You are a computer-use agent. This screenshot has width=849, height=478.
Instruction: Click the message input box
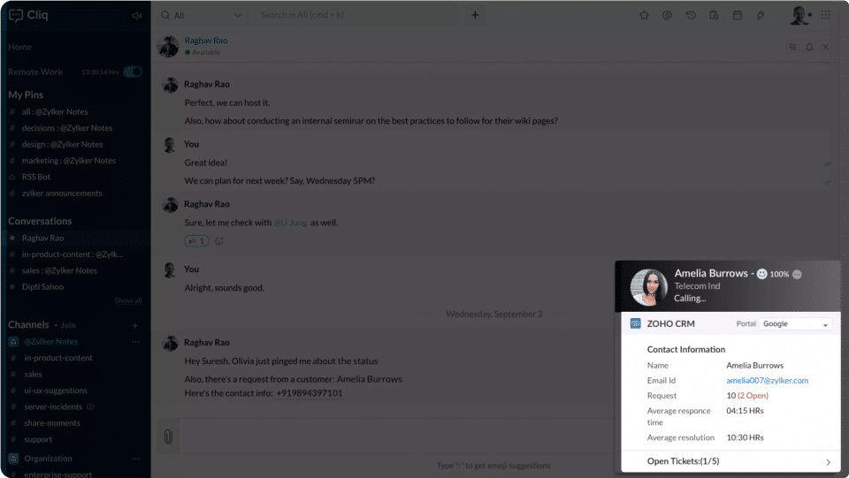(x=395, y=436)
